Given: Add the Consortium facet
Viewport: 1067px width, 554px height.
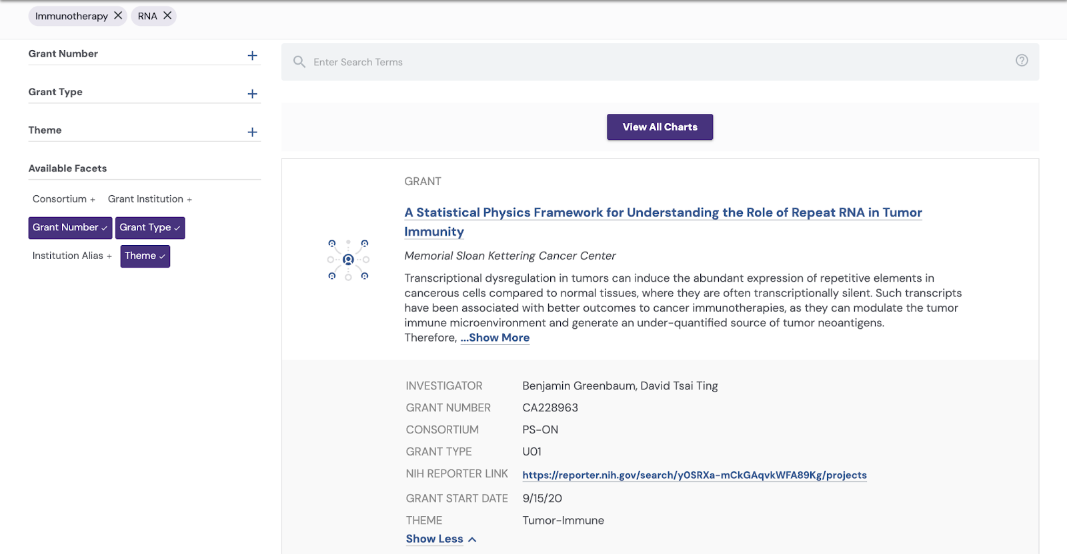Looking at the screenshot, I should point(64,199).
